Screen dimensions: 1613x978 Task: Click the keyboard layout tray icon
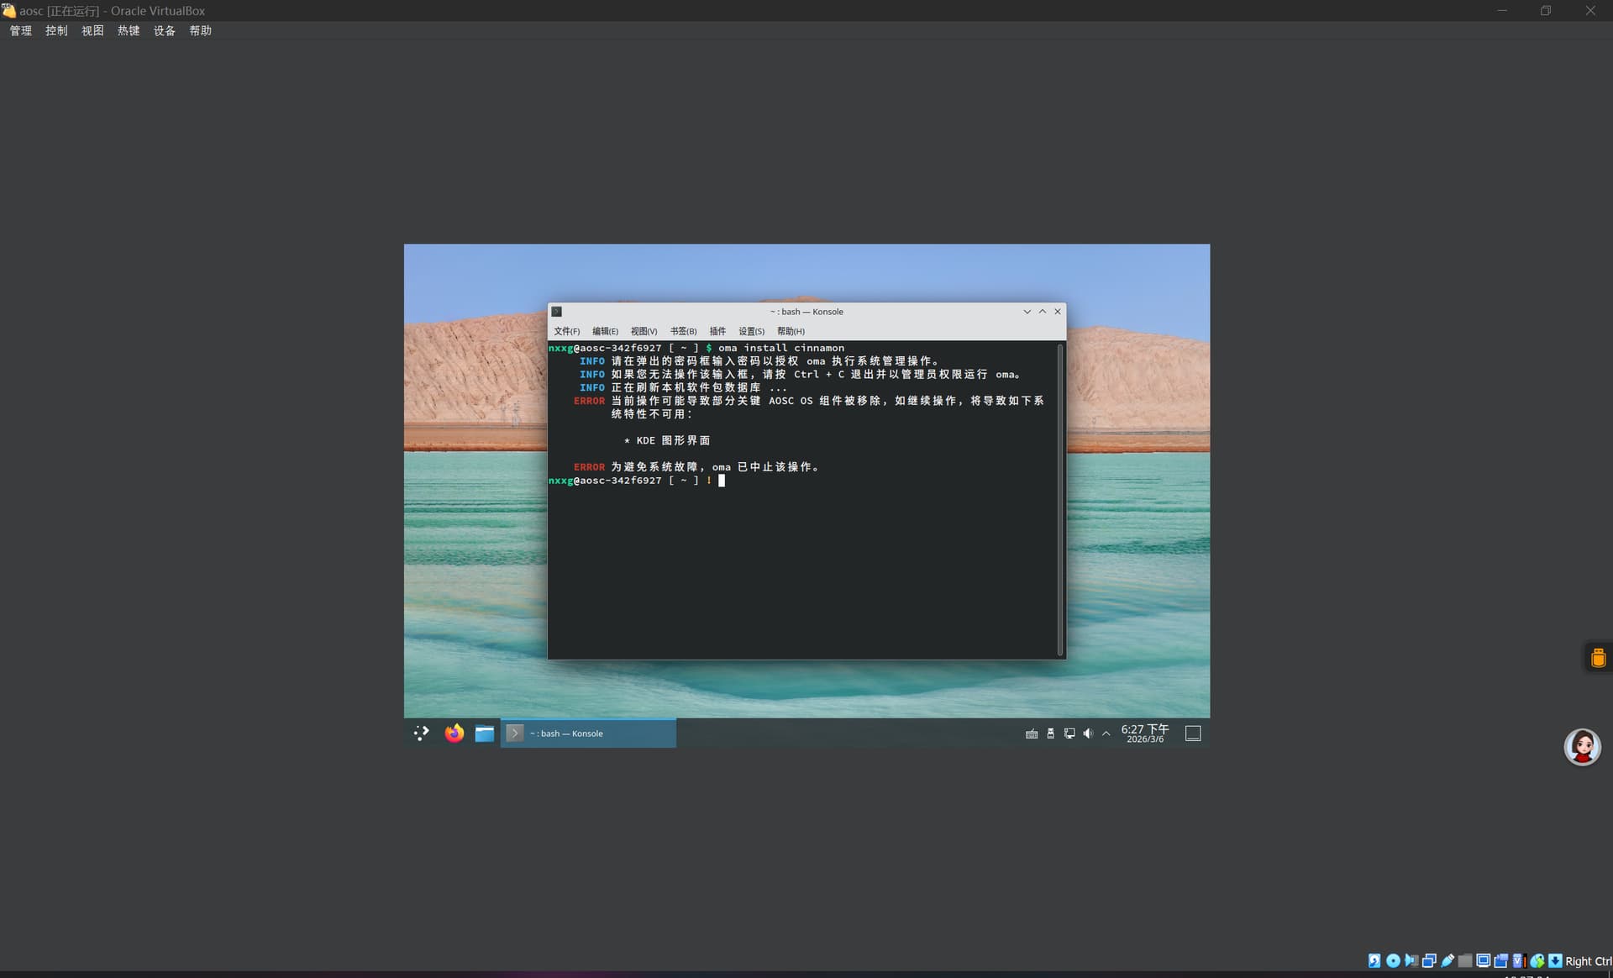(1032, 733)
